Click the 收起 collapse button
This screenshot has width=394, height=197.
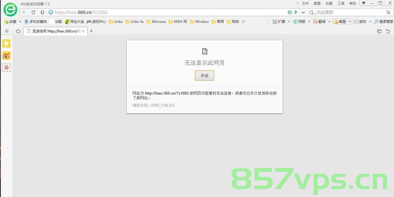click(205, 75)
